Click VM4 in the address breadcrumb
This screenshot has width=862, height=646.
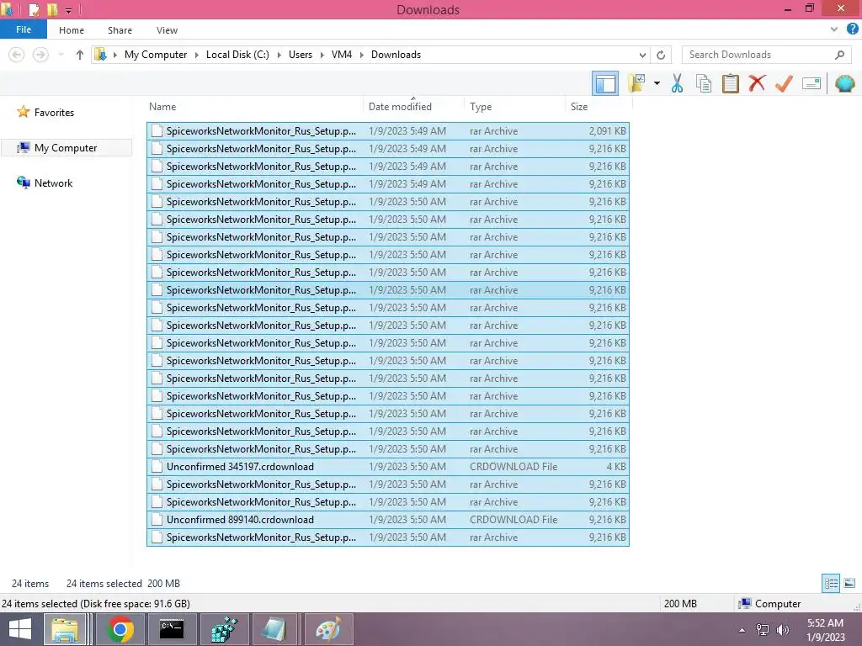(342, 55)
